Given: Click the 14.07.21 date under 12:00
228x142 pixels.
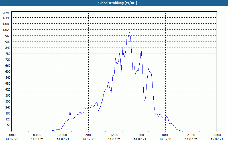Looking at the screenshot, I should 114,139.
